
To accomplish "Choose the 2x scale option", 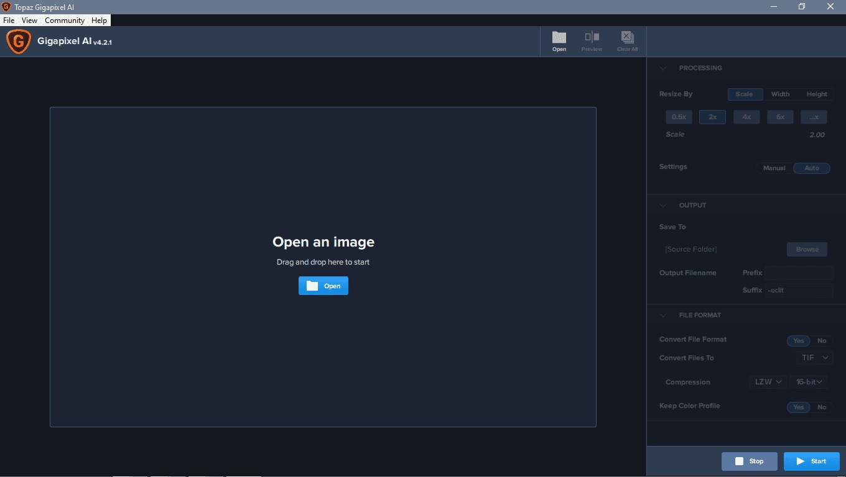I will pos(712,117).
